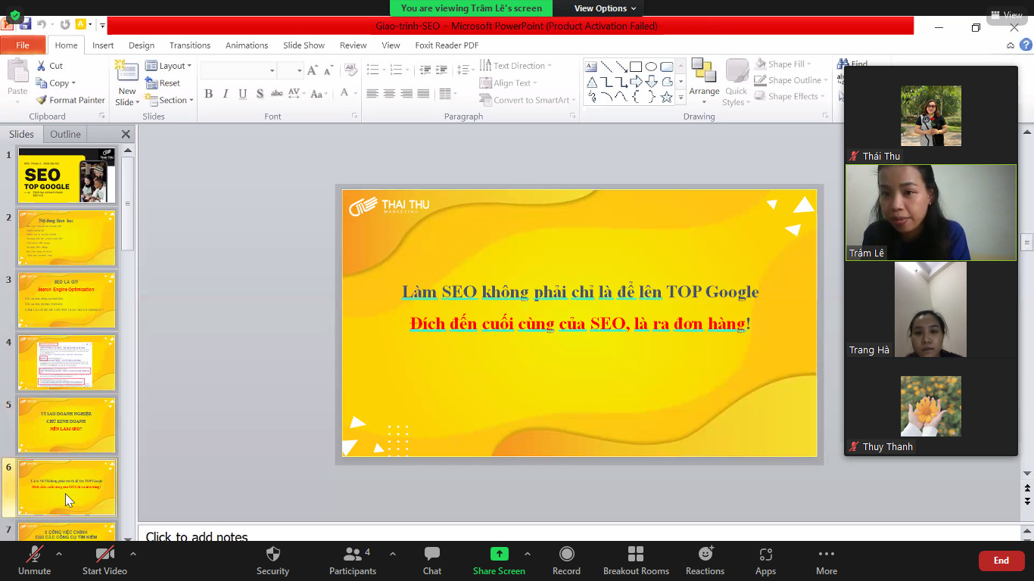Start Video in the Zoom toolbar
1034x581 pixels.
tap(104, 561)
